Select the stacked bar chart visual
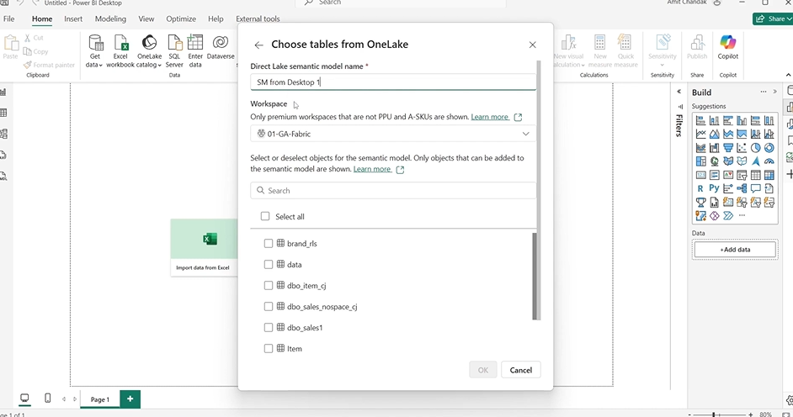This screenshot has width=793, height=417. click(700, 121)
